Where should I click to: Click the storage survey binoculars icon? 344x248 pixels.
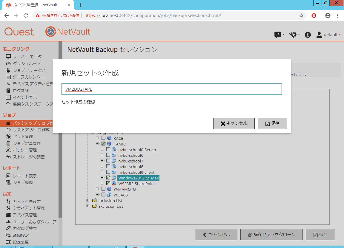tap(8, 157)
